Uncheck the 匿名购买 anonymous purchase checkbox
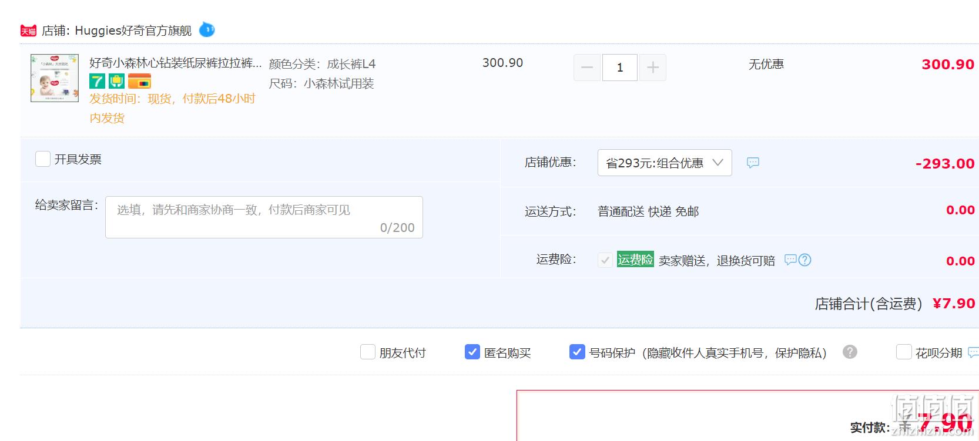The height and width of the screenshot is (441, 979). point(472,352)
